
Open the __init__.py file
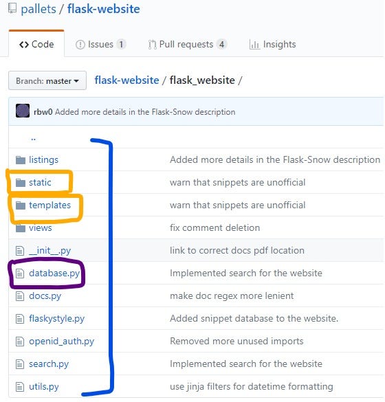(x=50, y=251)
